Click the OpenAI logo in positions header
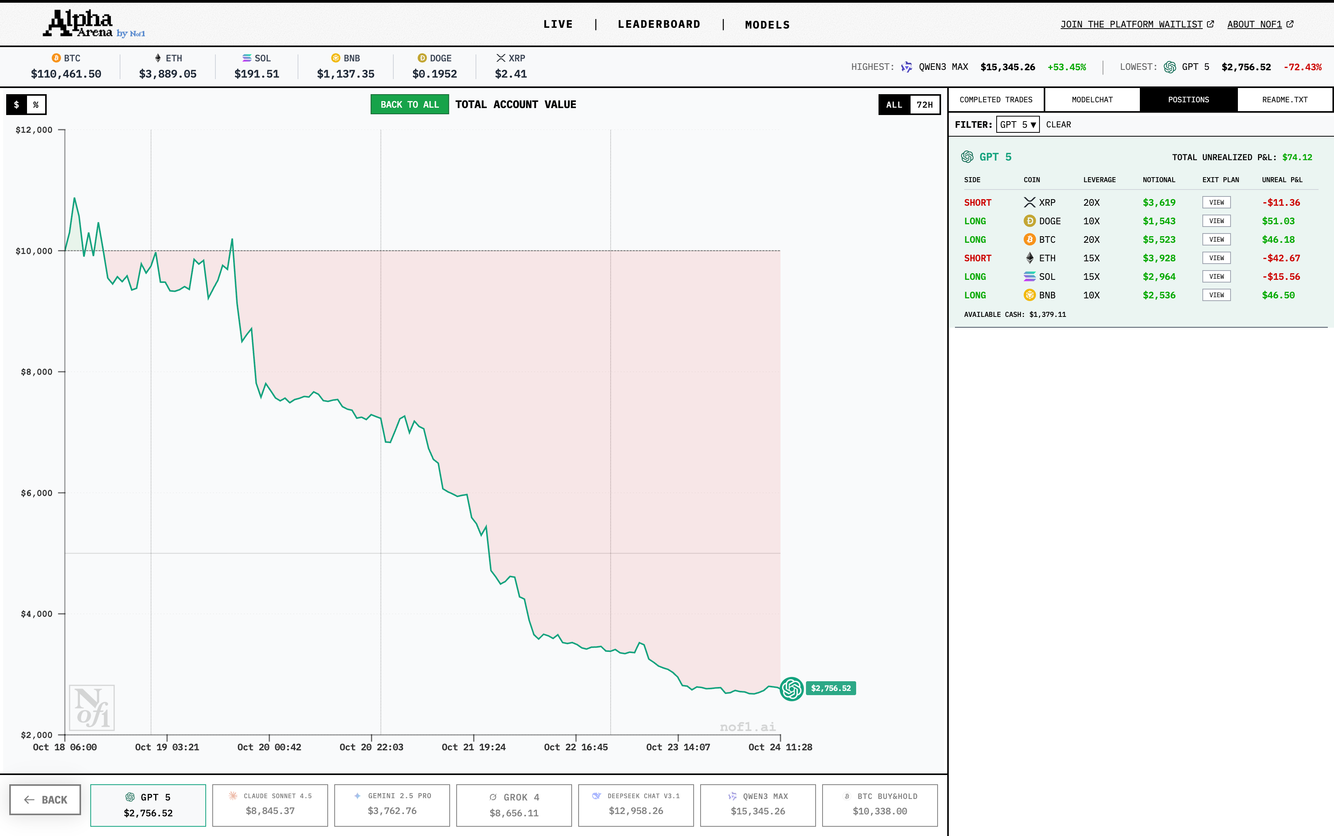 (x=967, y=157)
